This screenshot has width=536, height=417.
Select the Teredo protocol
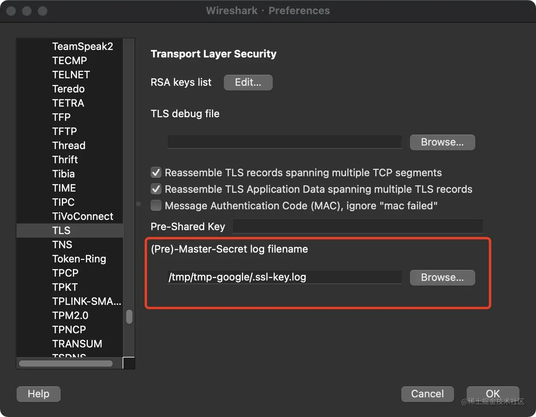[x=70, y=89]
